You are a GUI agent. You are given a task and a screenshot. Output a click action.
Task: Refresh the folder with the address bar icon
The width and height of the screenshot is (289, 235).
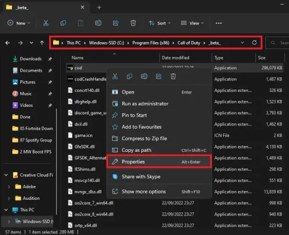coord(254,43)
